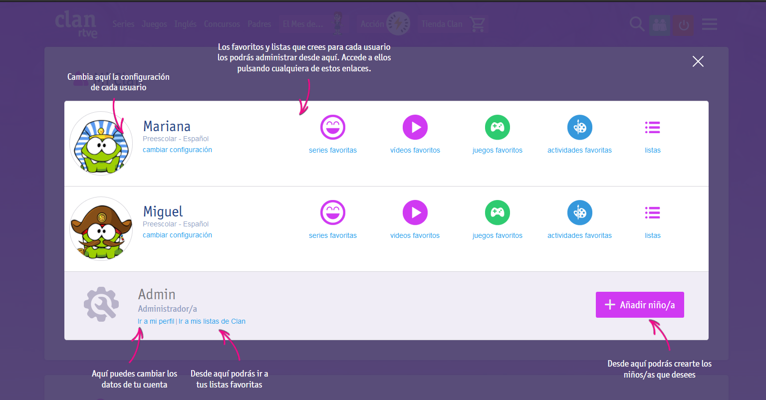Viewport: 766px width, 400px height.
Task: Click Miguel's listas text link
Action: click(653, 235)
